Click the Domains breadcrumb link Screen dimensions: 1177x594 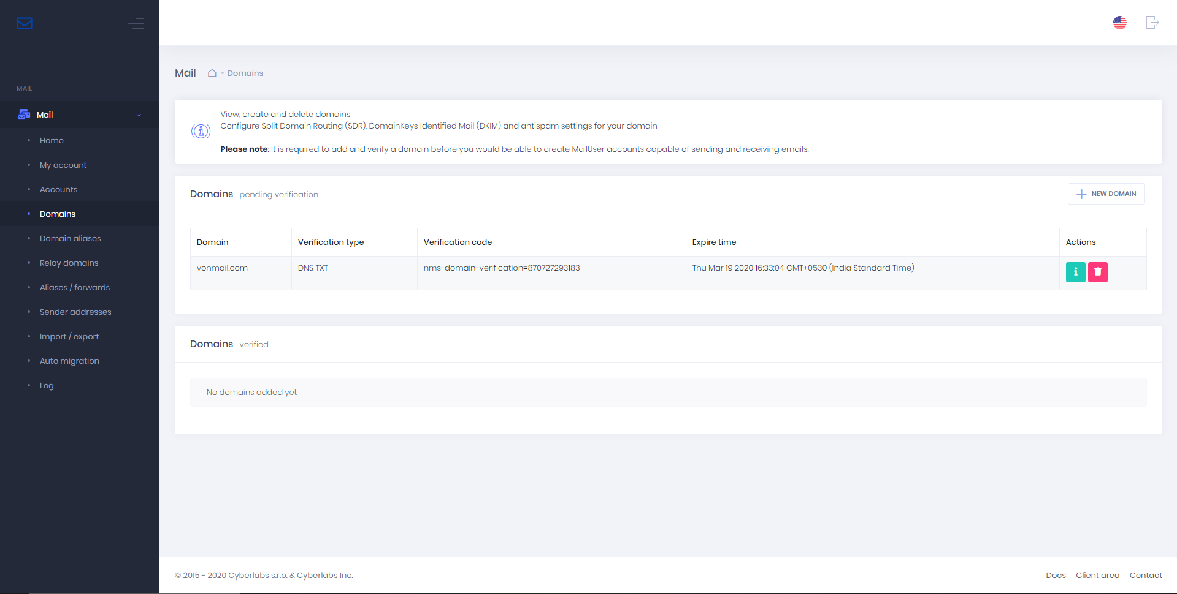pyautogui.click(x=245, y=73)
